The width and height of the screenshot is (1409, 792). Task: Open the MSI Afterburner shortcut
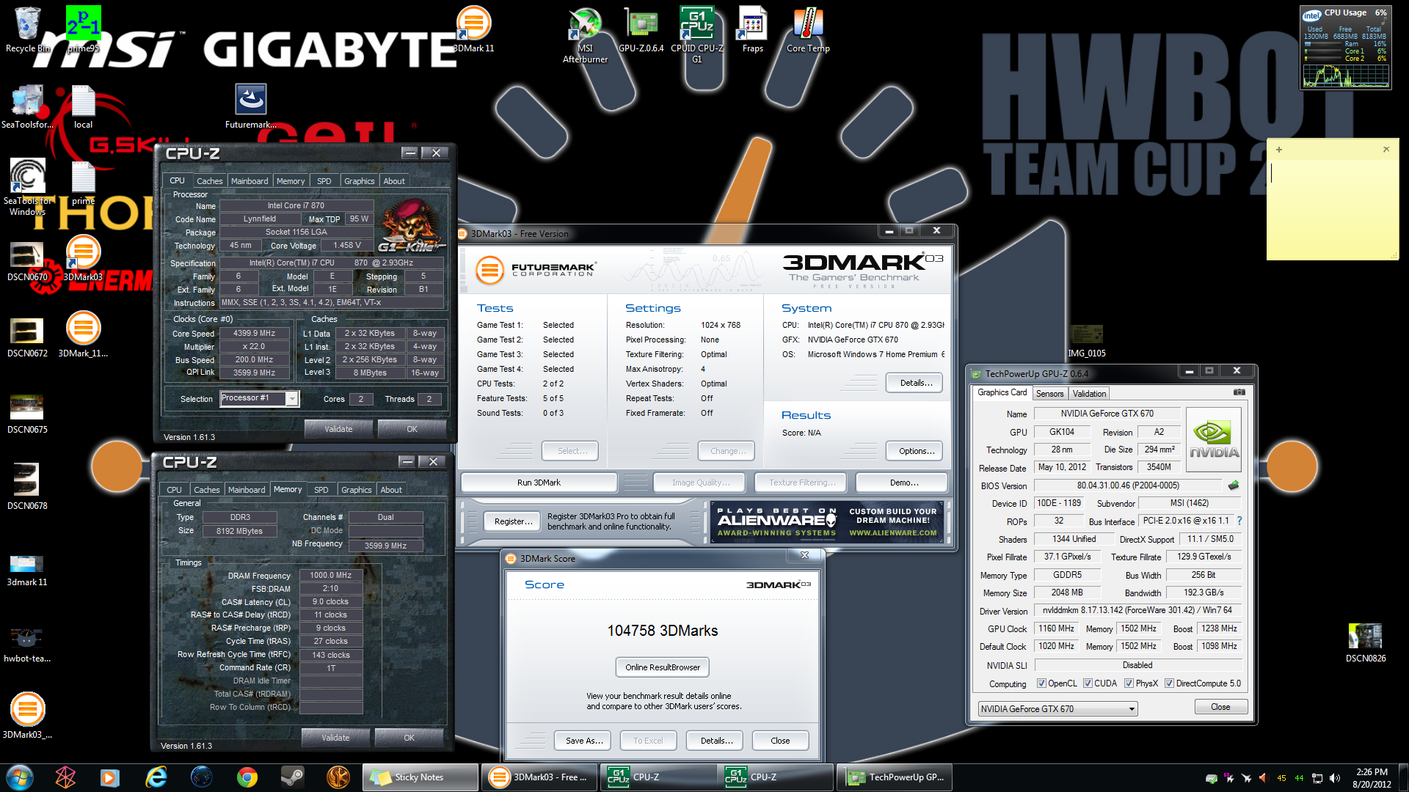[585, 35]
